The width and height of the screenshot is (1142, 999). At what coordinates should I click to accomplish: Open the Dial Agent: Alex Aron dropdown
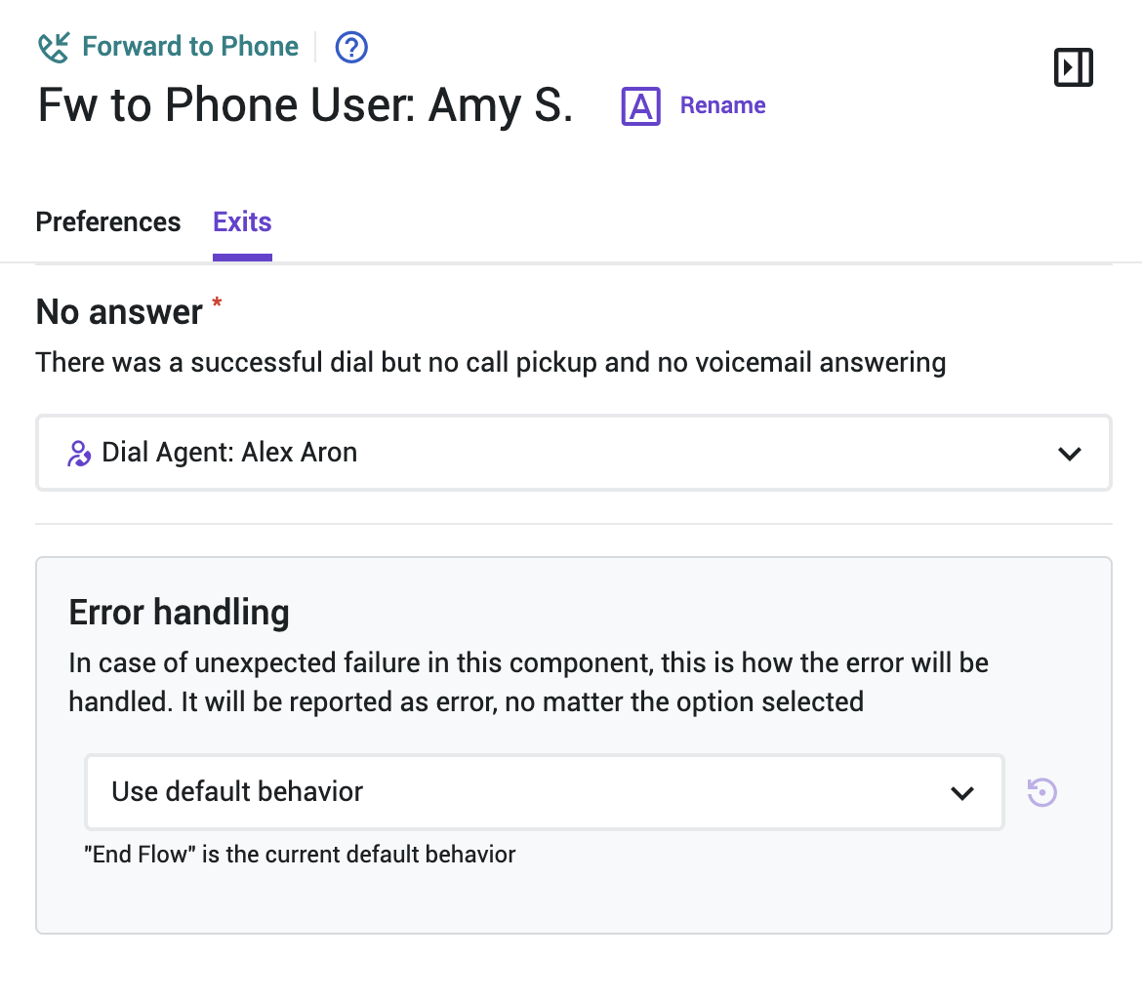[x=574, y=453]
